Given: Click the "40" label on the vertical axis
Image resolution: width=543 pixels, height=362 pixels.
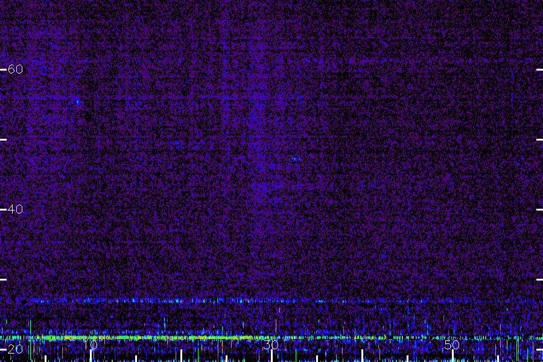Looking at the screenshot, I should coord(15,209).
